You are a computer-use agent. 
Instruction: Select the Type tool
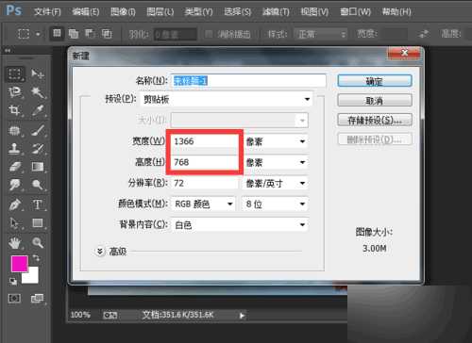[x=38, y=204]
